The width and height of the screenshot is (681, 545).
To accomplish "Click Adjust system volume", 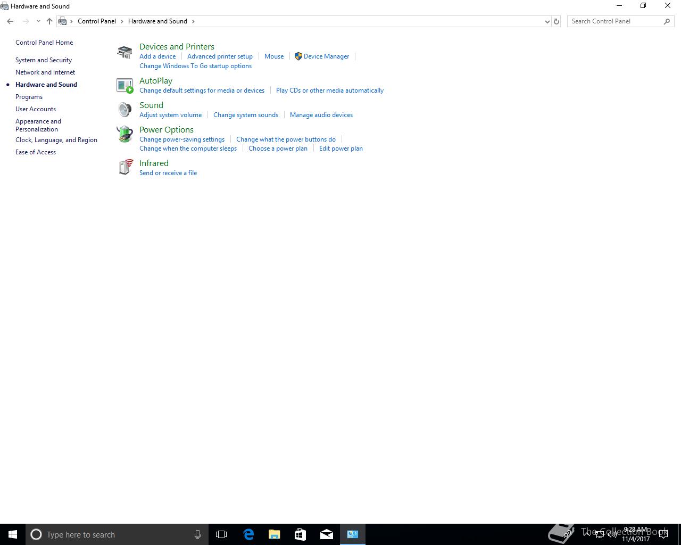I will (x=170, y=115).
